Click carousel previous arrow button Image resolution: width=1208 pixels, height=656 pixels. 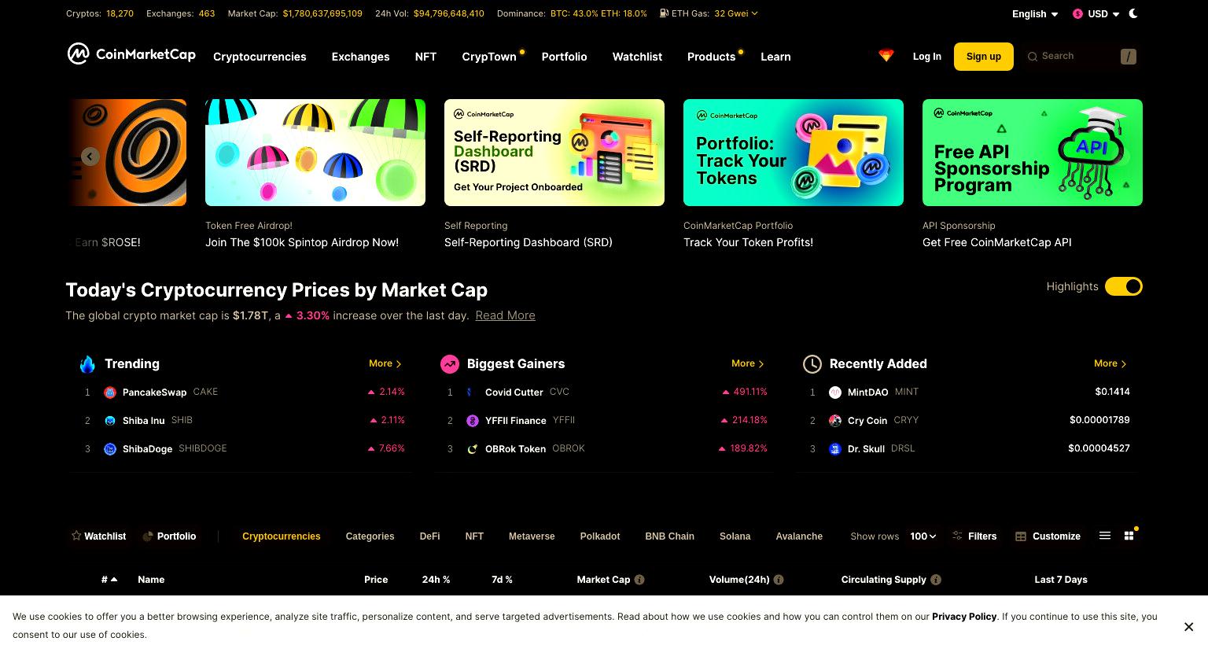90,157
